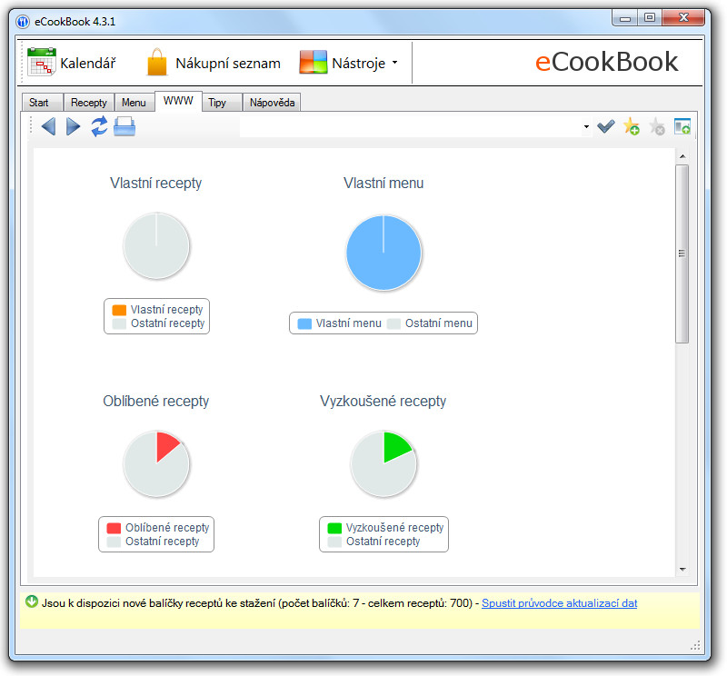Viewport: 727px width, 676px height.
Task: Open the Nápověda tab
Action: [x=272, y=103]
